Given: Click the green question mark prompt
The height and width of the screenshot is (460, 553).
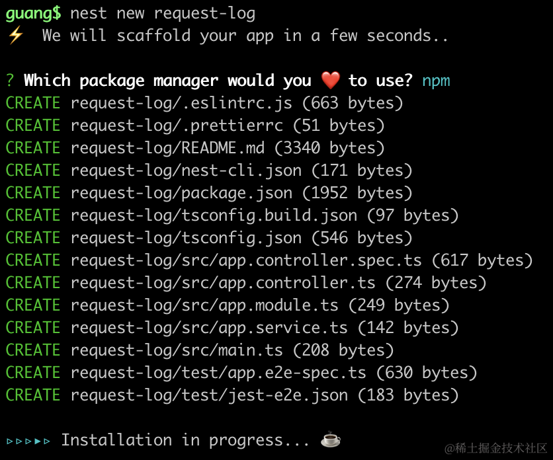Looking at the screenshot, I should pyautogui.click(x=10, y=81).
